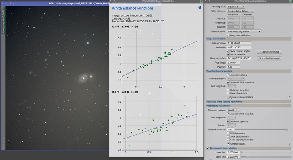Viewport: 293px width, 160px height.
Task: Collapse Image Parameters section
Action: pos(289,39)
